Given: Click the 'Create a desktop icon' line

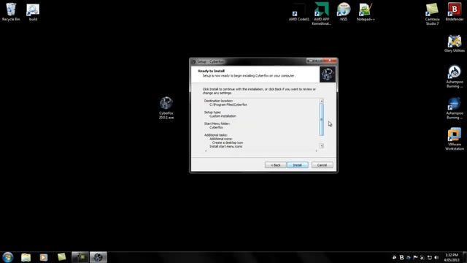Looking at the screenshot, I should pos(228,142).
